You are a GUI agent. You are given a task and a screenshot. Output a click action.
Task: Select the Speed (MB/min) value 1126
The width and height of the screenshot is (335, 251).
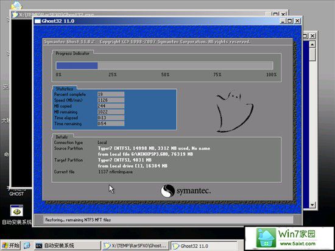[x=111, y=100]
